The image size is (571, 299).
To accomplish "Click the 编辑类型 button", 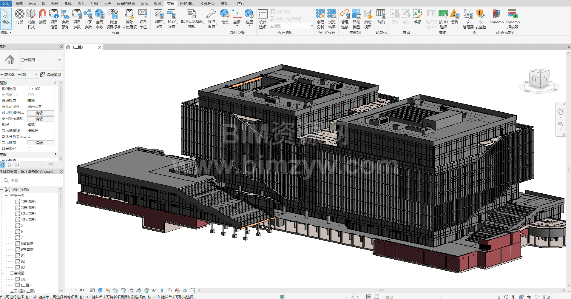I will tap(51, 75).
